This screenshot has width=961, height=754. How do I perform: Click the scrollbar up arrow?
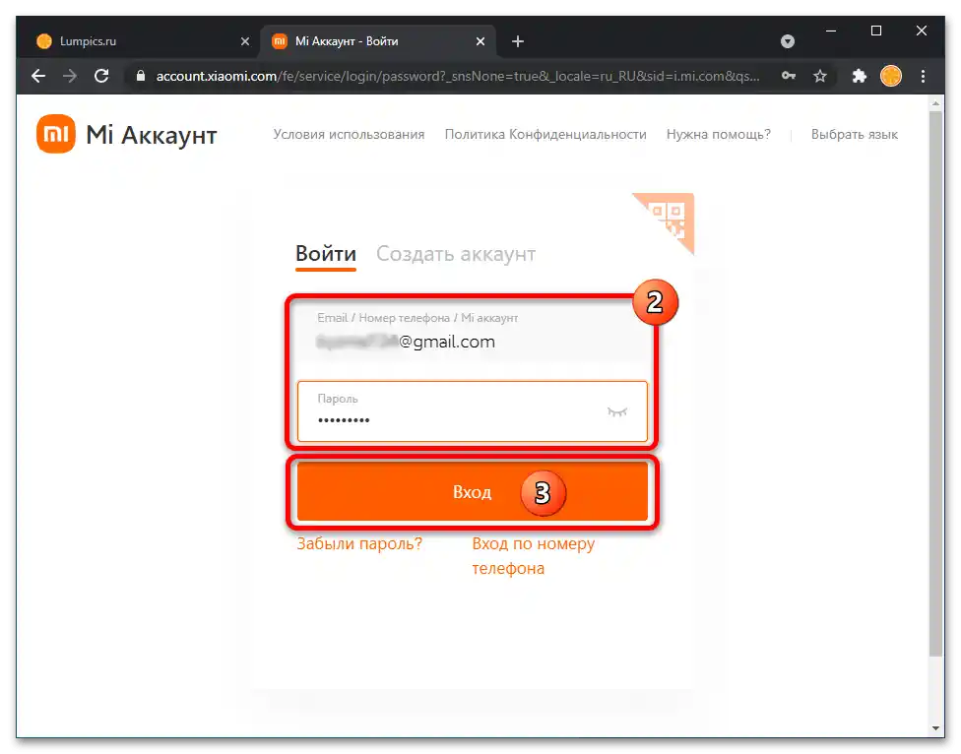pyautogui.click(x=935, y=103)
